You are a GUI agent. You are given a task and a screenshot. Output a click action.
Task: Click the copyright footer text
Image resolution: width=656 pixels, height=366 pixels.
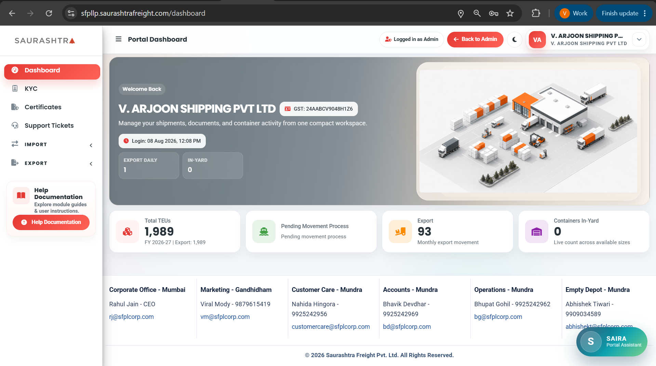tap(379, 355)
